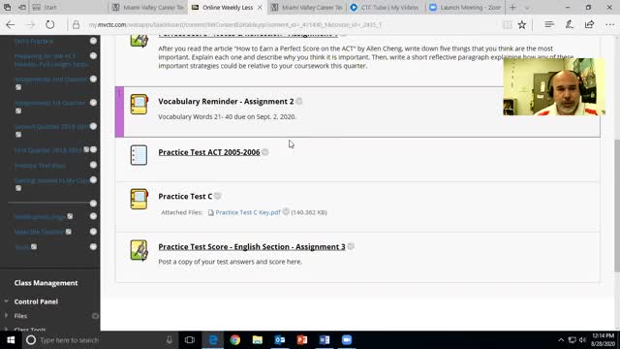Screen dimensions: 620x349
Task: Click the Vocabulary Reminder assignment item icon
Action: [139, 104]
